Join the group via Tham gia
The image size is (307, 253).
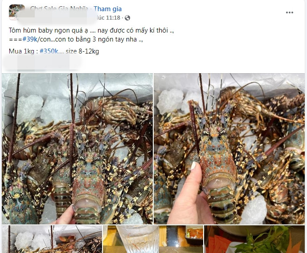pos(107,9)
